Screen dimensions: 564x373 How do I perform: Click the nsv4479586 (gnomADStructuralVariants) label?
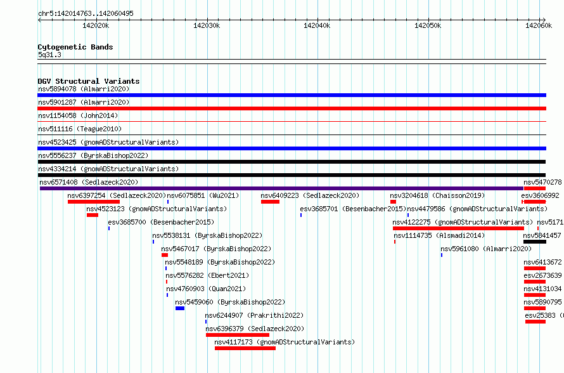[x=477, y=209]
